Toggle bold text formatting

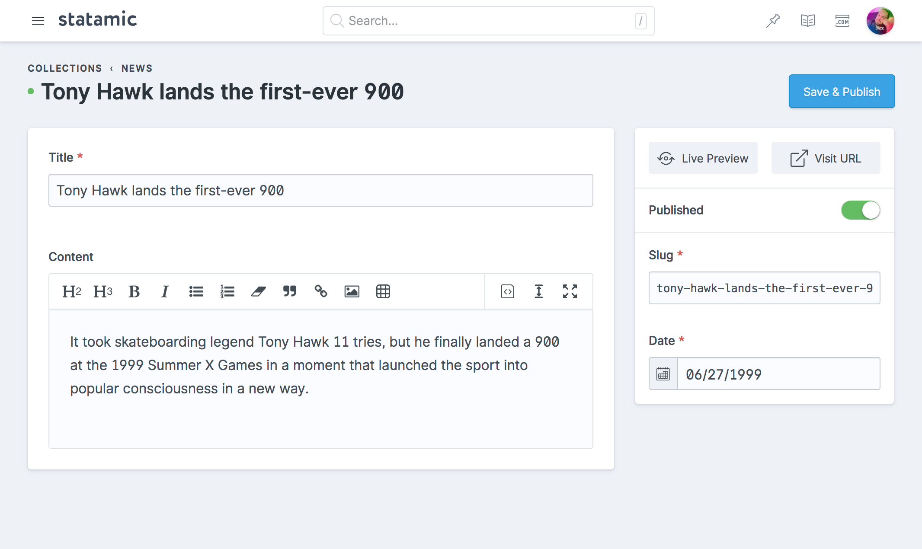pos(134,291)
